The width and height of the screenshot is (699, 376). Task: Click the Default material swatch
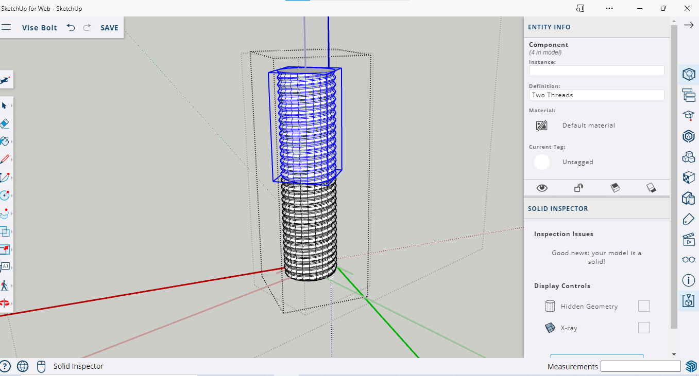click(541, 126)
